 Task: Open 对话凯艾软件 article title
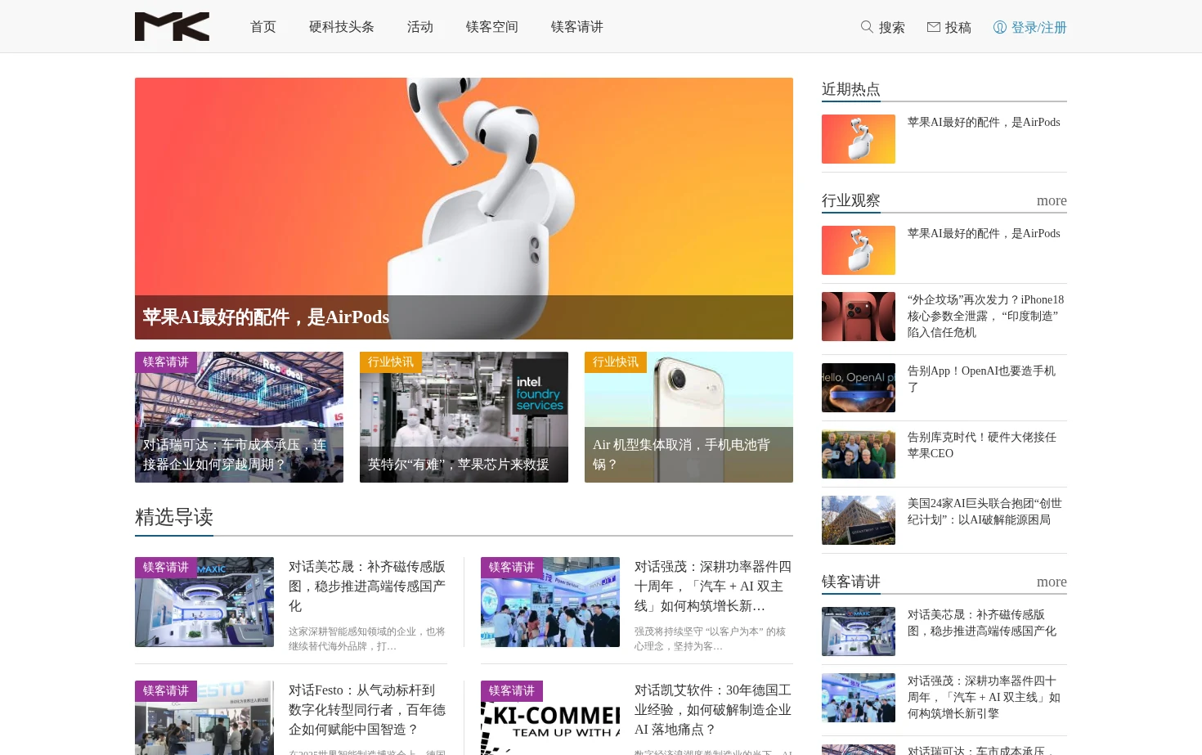pos(713,710)
